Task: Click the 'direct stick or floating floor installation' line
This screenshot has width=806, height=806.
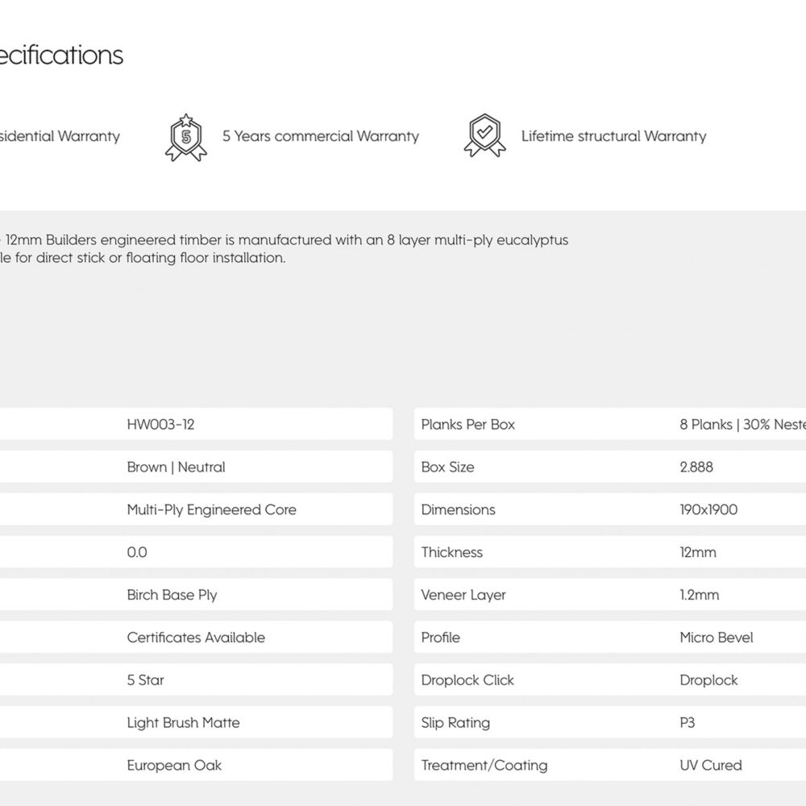Action: point(143,258)
